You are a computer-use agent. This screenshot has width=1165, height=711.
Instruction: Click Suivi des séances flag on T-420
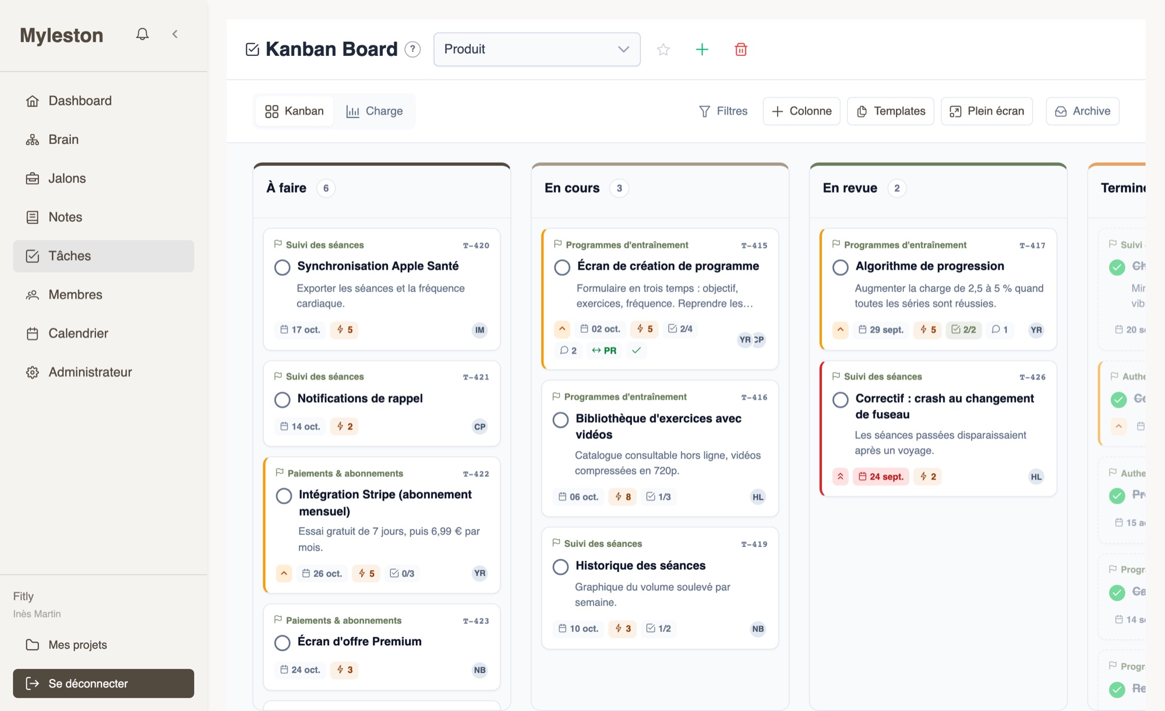coord(319,245)
